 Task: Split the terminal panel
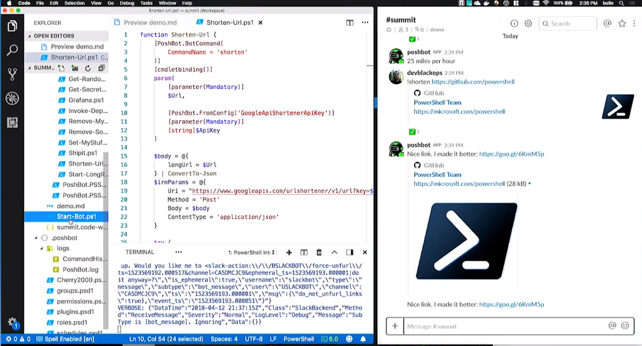click(x=303, y=252)
